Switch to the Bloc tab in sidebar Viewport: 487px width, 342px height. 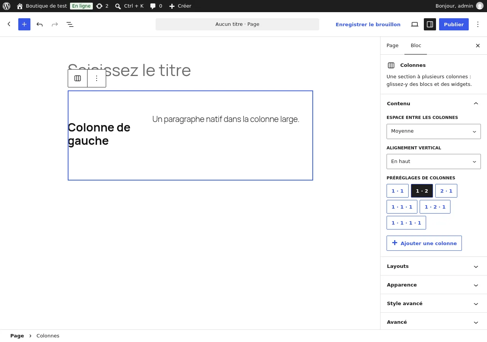tap(416, 46)
